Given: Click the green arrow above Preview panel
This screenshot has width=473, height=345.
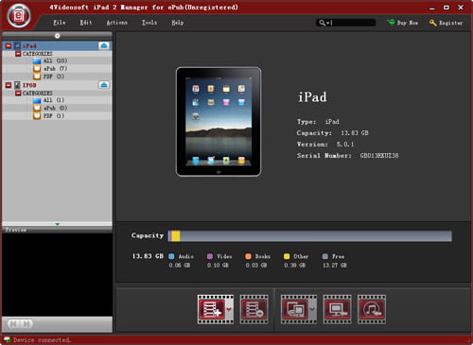Looking at the screenshot, I should (57, 224).
